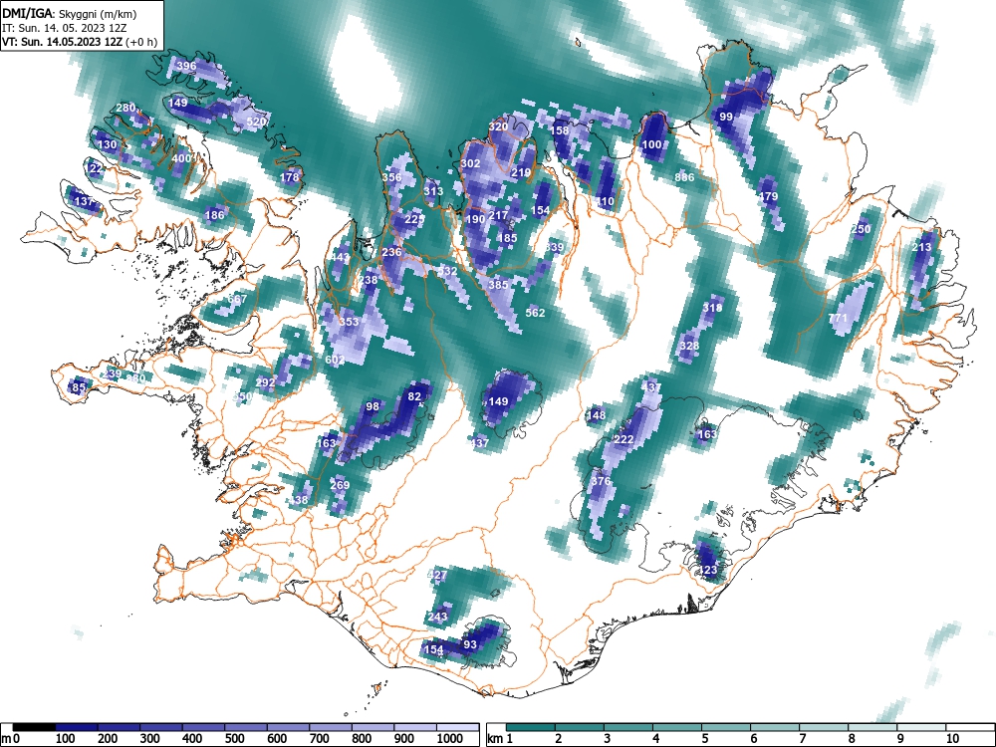Click the navy swatch between 100 and 200 m
The image size is (996, 747).
(77, 727)
